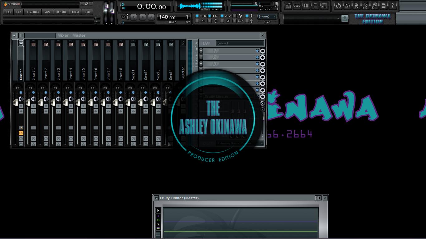Open the CHANNELS menu
Image resolution: width=426 pixels, height=239 pixels.
click(32, 12)
